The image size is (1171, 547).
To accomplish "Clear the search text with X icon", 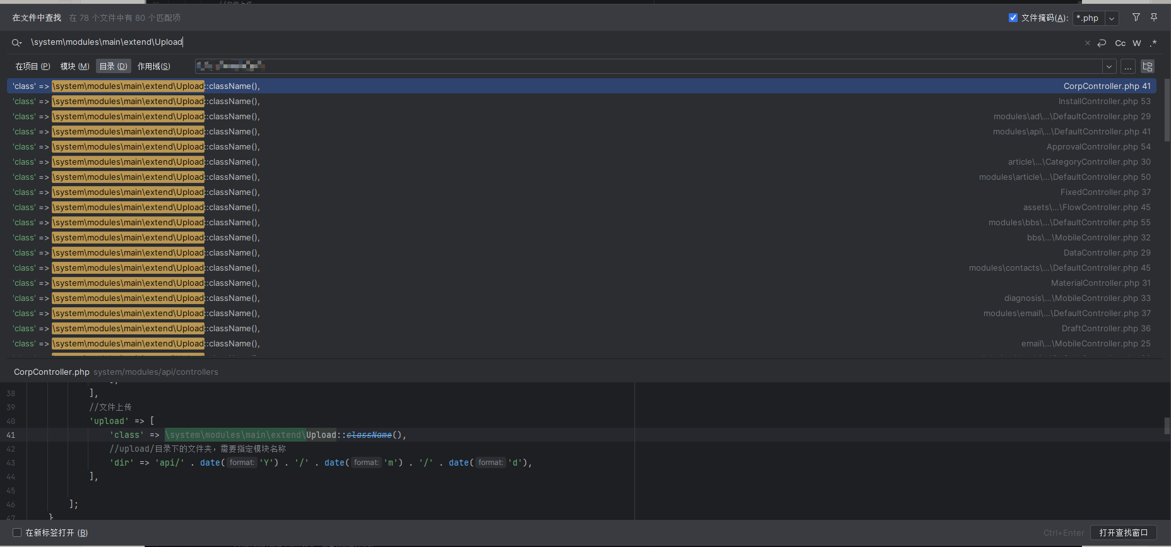I will pyautogui.click(x=1087, y=43).
